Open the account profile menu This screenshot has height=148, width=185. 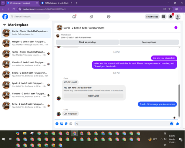pyautogui.click(x=178, y=17)
